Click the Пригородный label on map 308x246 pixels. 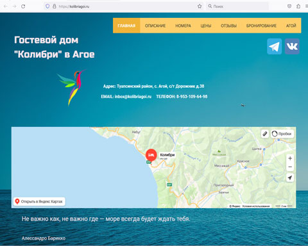(x=223, y=185)
